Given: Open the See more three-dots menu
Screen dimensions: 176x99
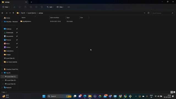Looking at the screenshot, I should point(69,7).
